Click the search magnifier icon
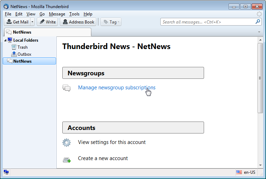Viewport: 266px width, 179px height. (258, 22)
